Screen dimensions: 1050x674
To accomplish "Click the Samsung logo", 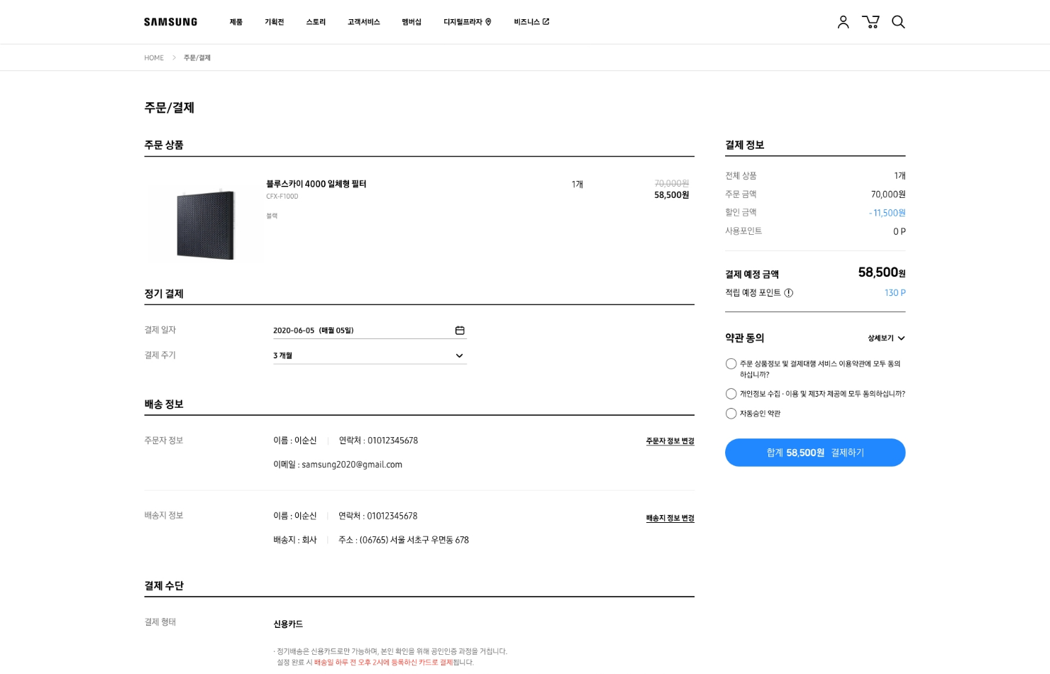I will click(171, 22).
